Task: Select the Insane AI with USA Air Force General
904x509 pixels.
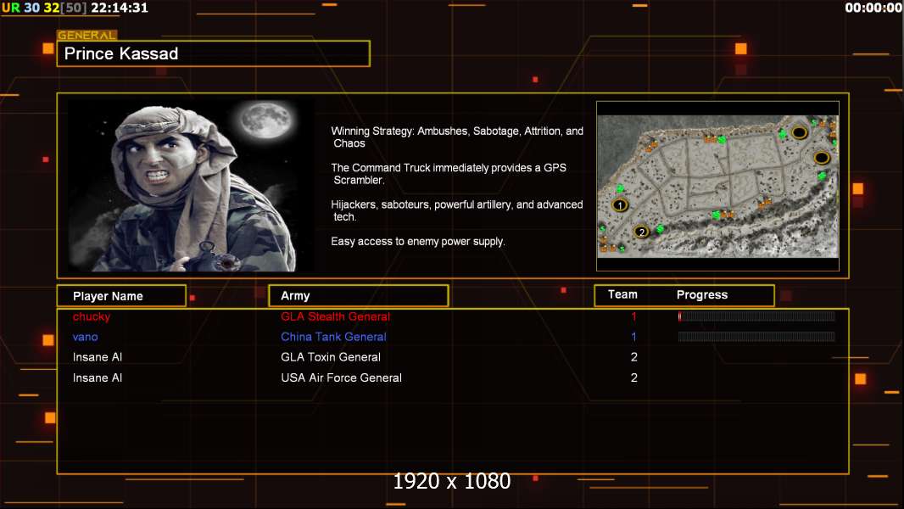Action: (98, 378)
